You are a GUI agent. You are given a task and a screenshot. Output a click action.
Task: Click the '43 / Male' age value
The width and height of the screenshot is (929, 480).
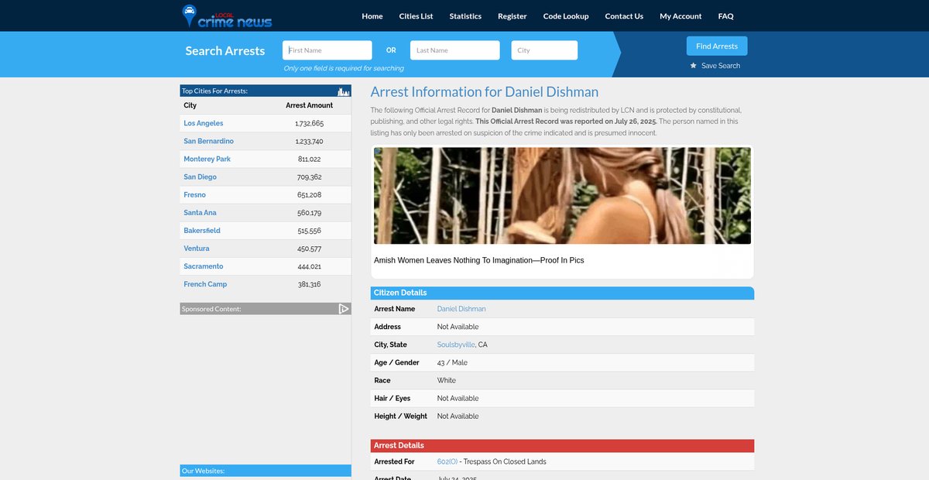coord(452,362)
